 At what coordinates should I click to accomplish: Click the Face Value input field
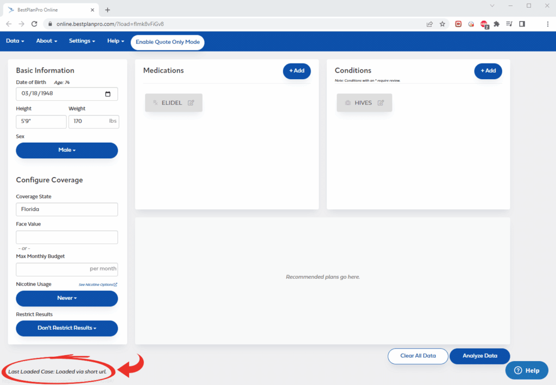click(x=67, y=238)
